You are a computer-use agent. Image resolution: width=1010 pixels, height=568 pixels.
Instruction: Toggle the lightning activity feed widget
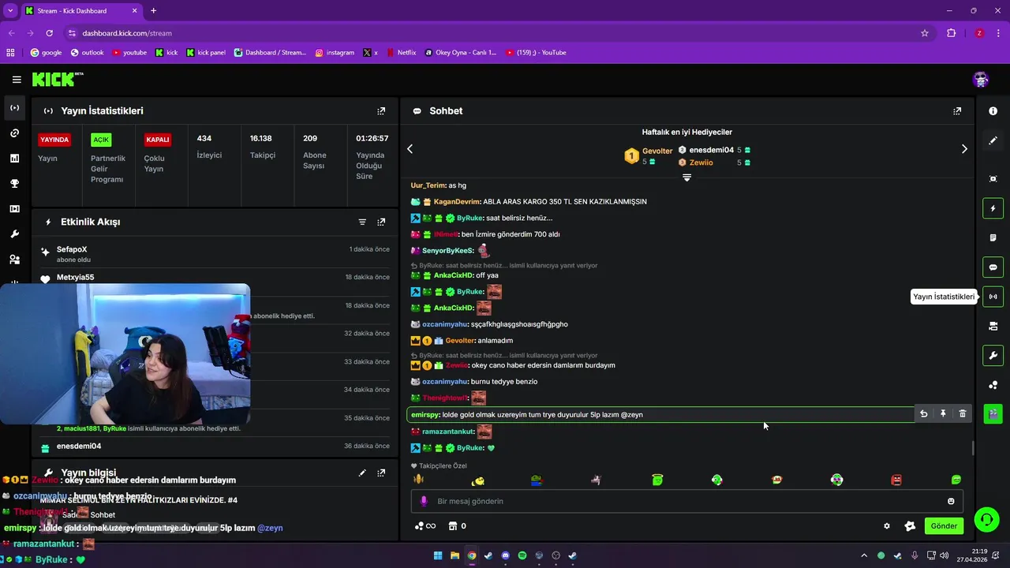(x=993, y=208)
